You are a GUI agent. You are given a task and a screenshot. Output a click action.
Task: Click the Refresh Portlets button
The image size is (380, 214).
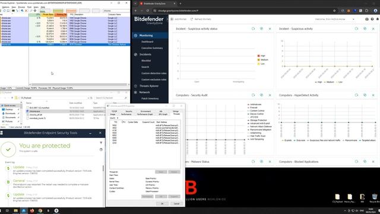201,19
